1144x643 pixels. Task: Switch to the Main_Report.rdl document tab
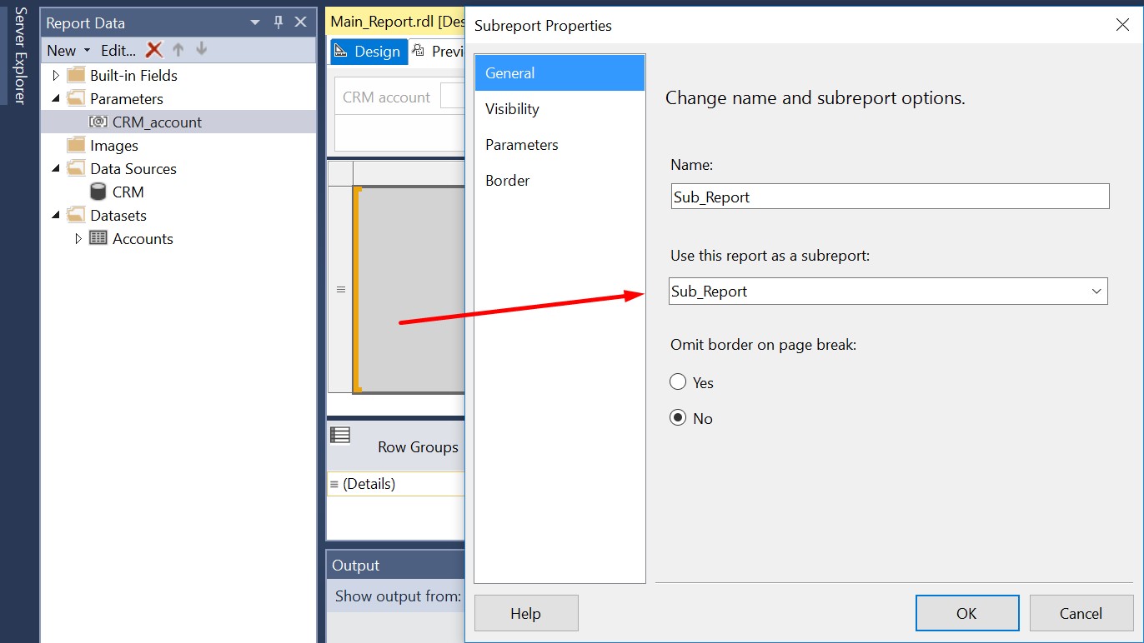[396, 21]
